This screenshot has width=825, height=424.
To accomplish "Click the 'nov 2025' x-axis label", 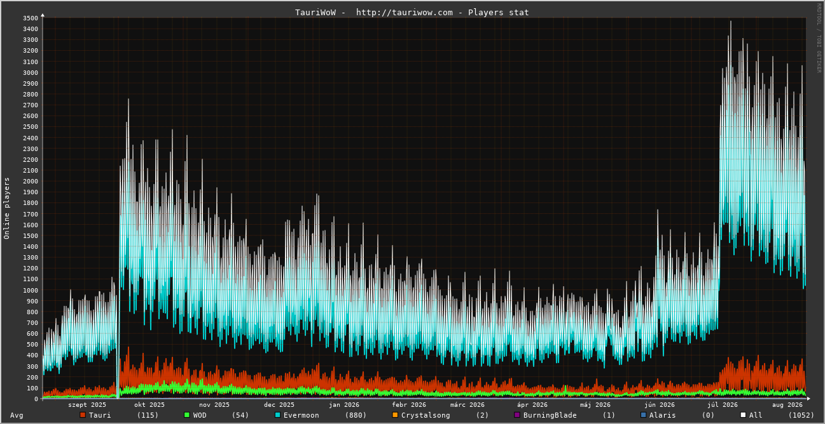I will (x=214, y=405).
